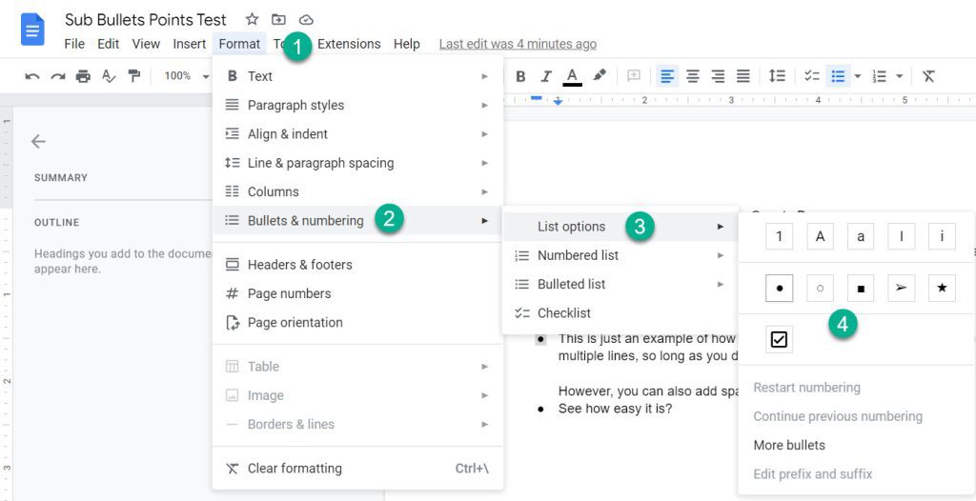Image resolution: width=976 pixels, height=501 pixels.
Task: Open the View menu
Action: coord(146,44)
